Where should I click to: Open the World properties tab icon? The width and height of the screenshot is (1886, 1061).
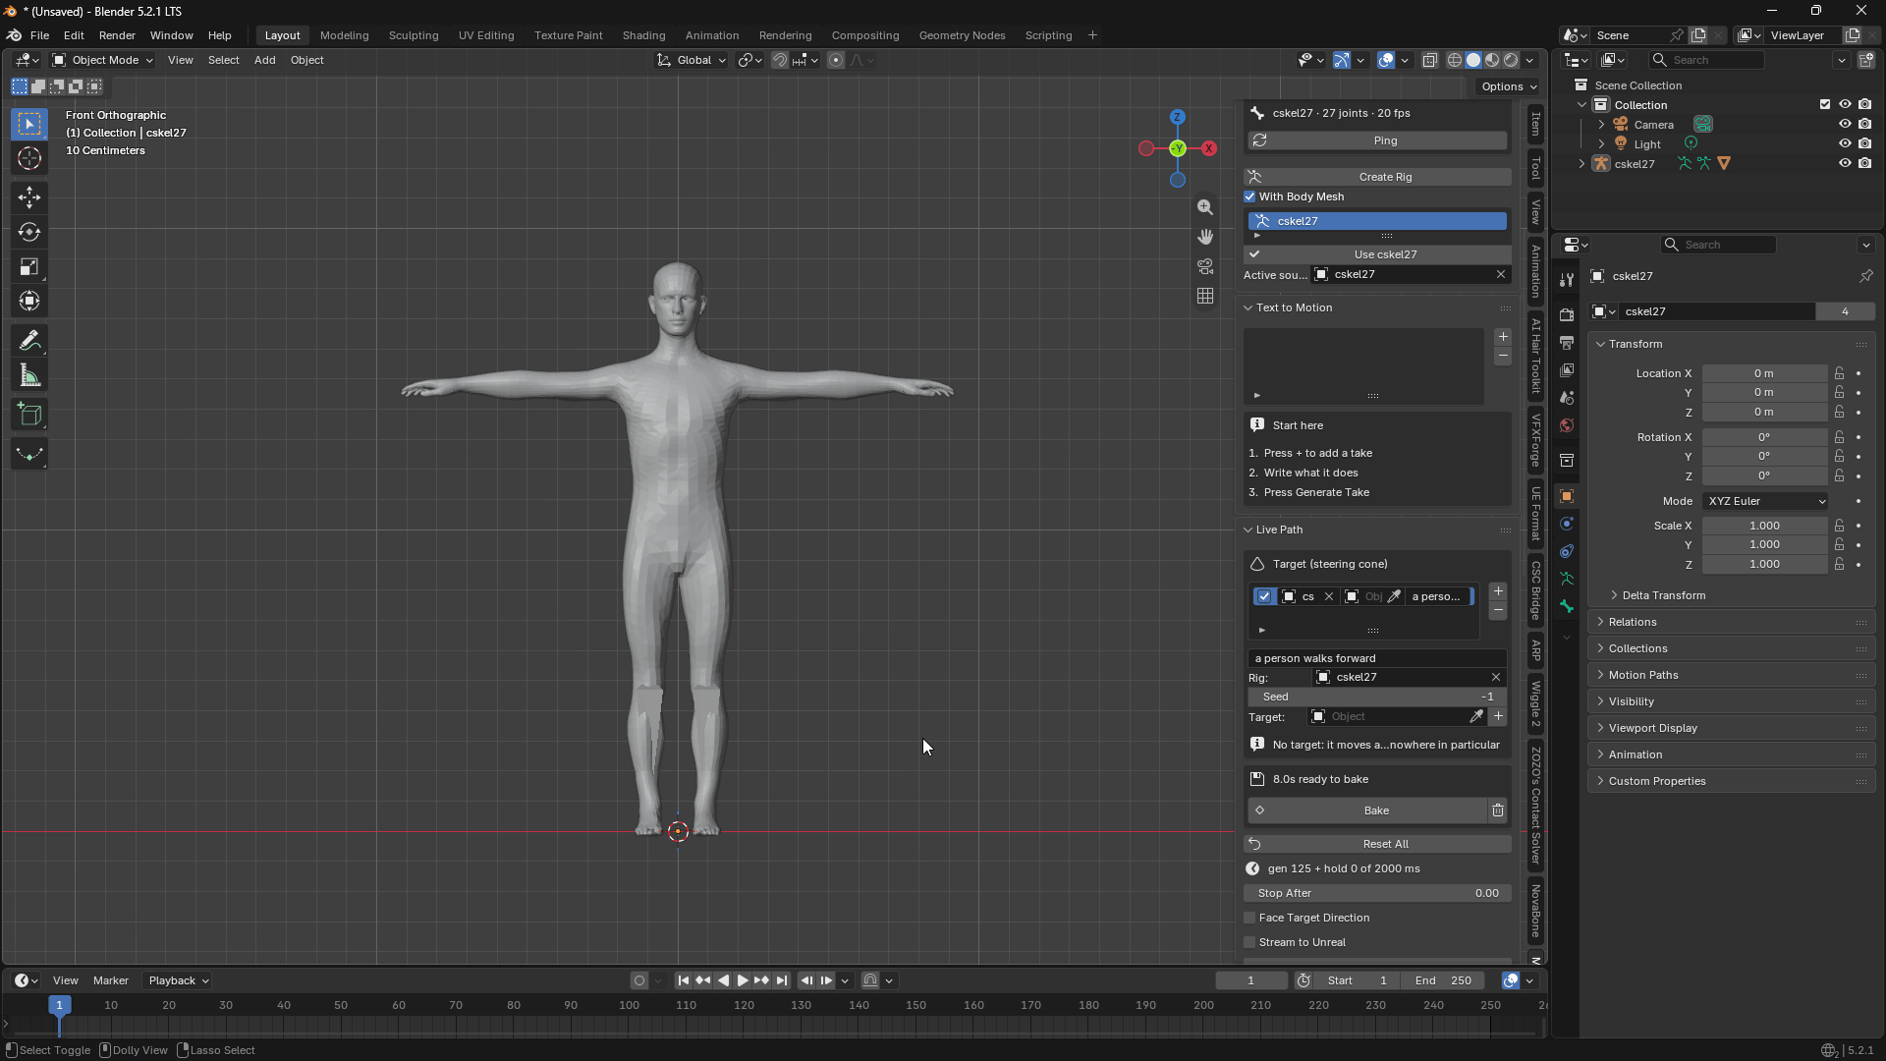1567,425
